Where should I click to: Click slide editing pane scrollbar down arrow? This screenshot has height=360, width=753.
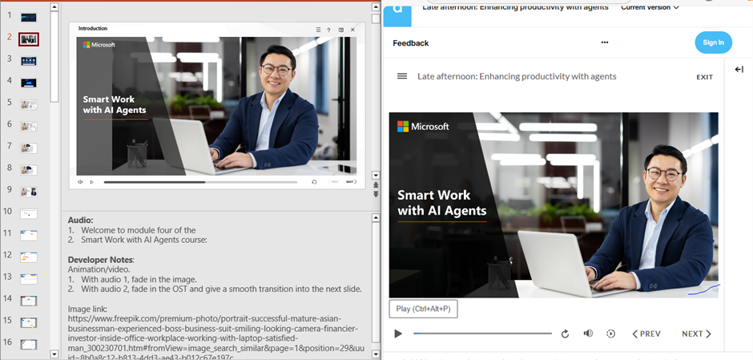tap(376, 176)
